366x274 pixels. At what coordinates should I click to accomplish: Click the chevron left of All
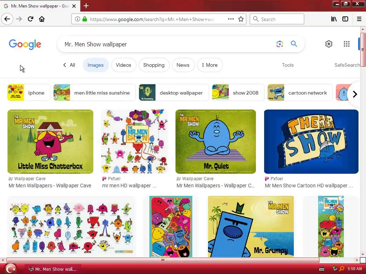click(x=65, y=65)
